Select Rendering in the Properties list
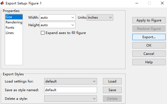The height and width of the screenshot is (104, 167). click(14, 22)
